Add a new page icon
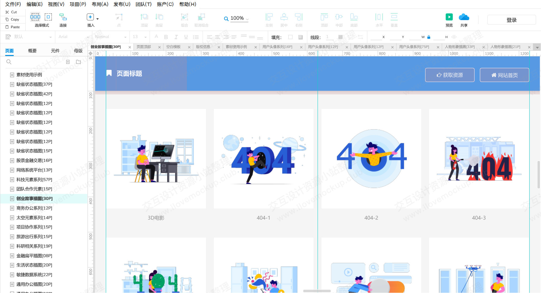The image size is (541, 293). point(68,62)
